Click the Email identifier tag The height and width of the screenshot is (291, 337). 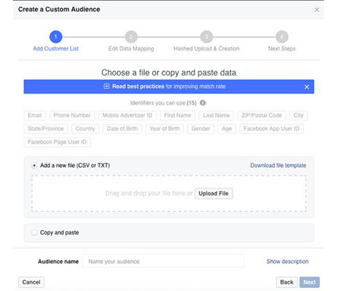(35, 115)
